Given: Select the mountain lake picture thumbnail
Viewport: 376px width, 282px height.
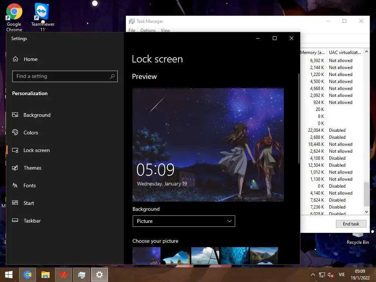Looking at the screenshot, I should coord(264,256).
